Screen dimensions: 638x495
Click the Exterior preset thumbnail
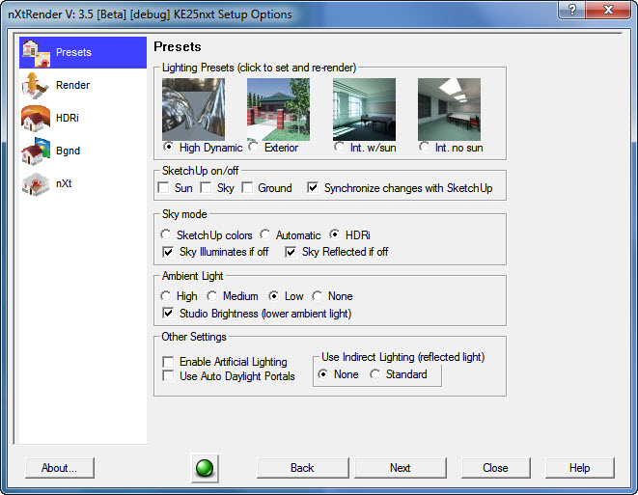(278, 109)
